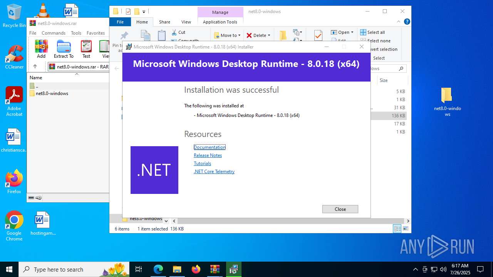Image resolution: width=493 pixels, height=277 pixels.
Task: Click the Size column header
Action: coord(384,80)
